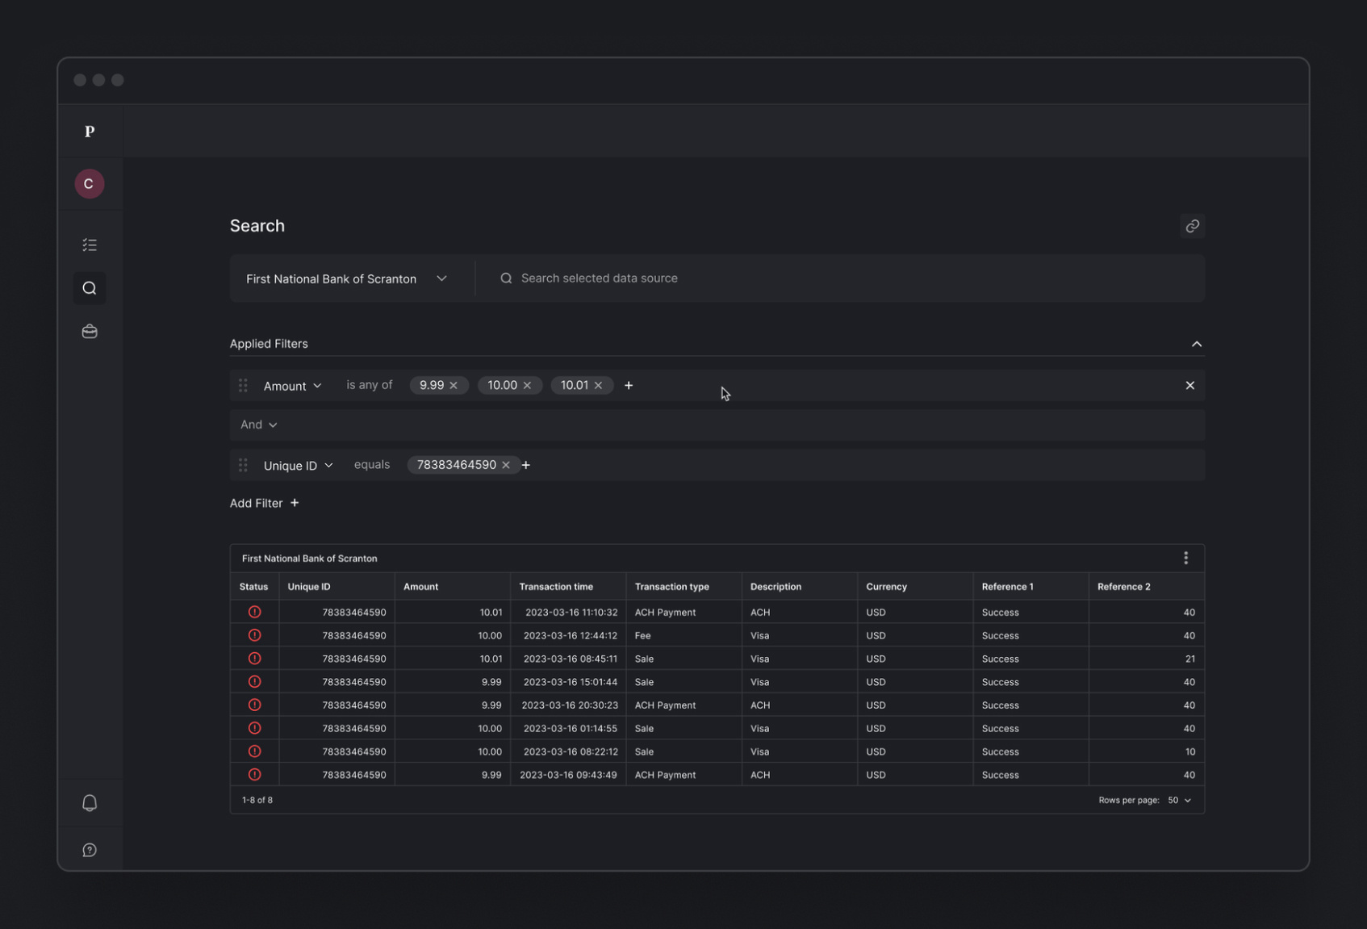This screenshot has width=1367, height=929.
Task: Change the And logical operator dropdown
Action: [258, 425]
